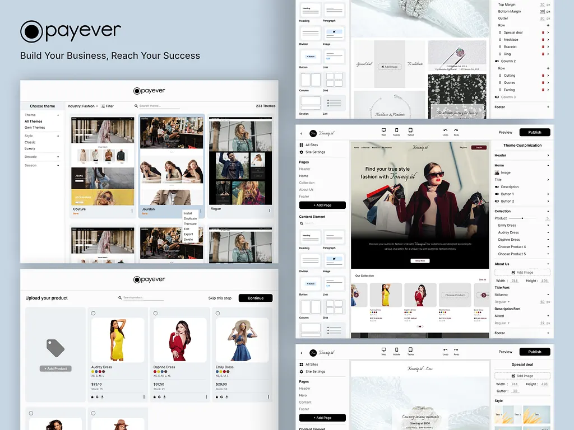Viewport: 574px width, 430px height.
Task: Toggle the Column 3 switch
Action: point(497,97)
